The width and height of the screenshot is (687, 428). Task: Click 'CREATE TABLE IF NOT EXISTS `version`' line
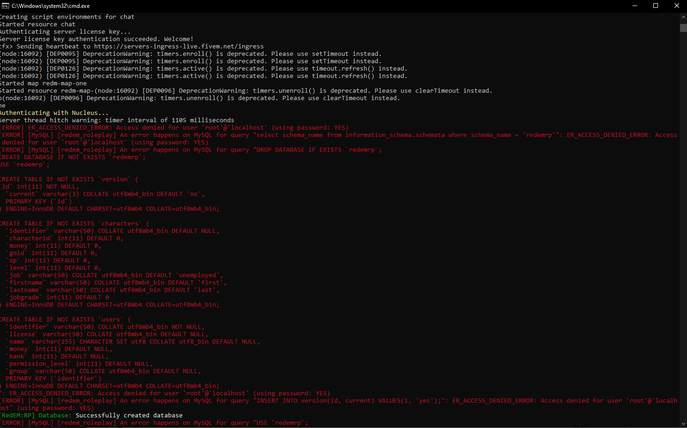click(69, 179)
